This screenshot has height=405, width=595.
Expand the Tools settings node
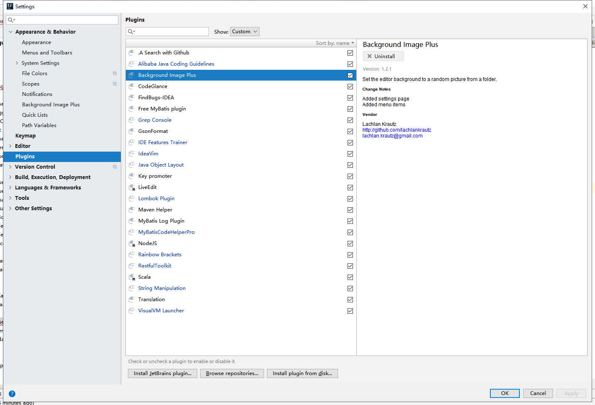10,198
